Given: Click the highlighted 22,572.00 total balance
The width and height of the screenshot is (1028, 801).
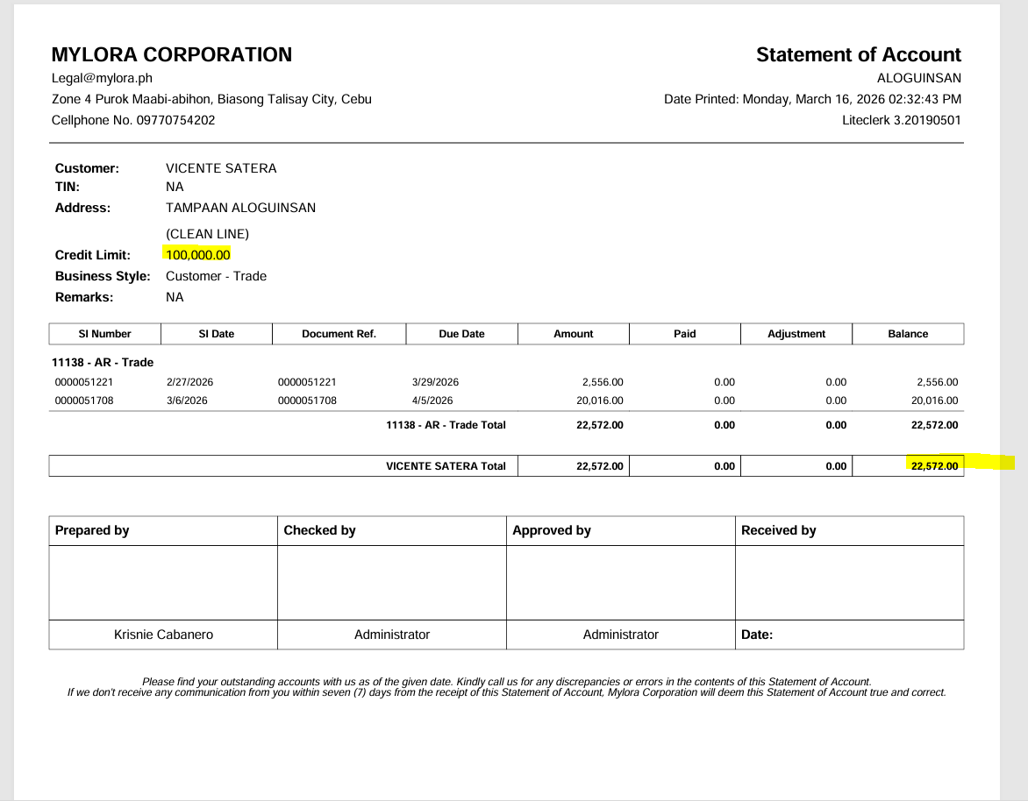Looking at the screenshot, I should pyautogui.click(x=934, y=465).
